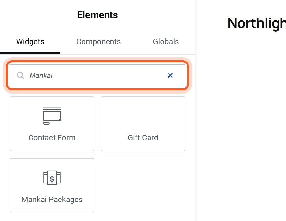Viewport: 286px width, 221px height.
Task: Choose the Gift Card widget card
Action: click(143, 124)
